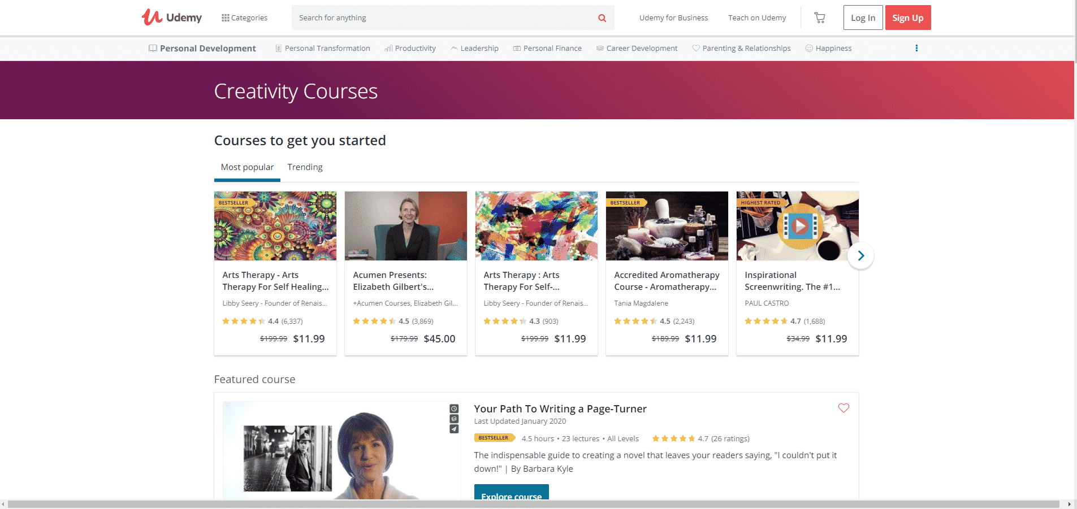Click instructor name PAUL CASTRO
This screenshot has width=1077, height=509.
767,303
